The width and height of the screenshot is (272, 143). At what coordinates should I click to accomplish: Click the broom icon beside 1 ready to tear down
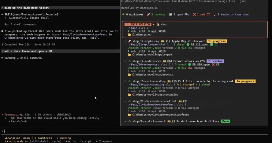(215, 15)
